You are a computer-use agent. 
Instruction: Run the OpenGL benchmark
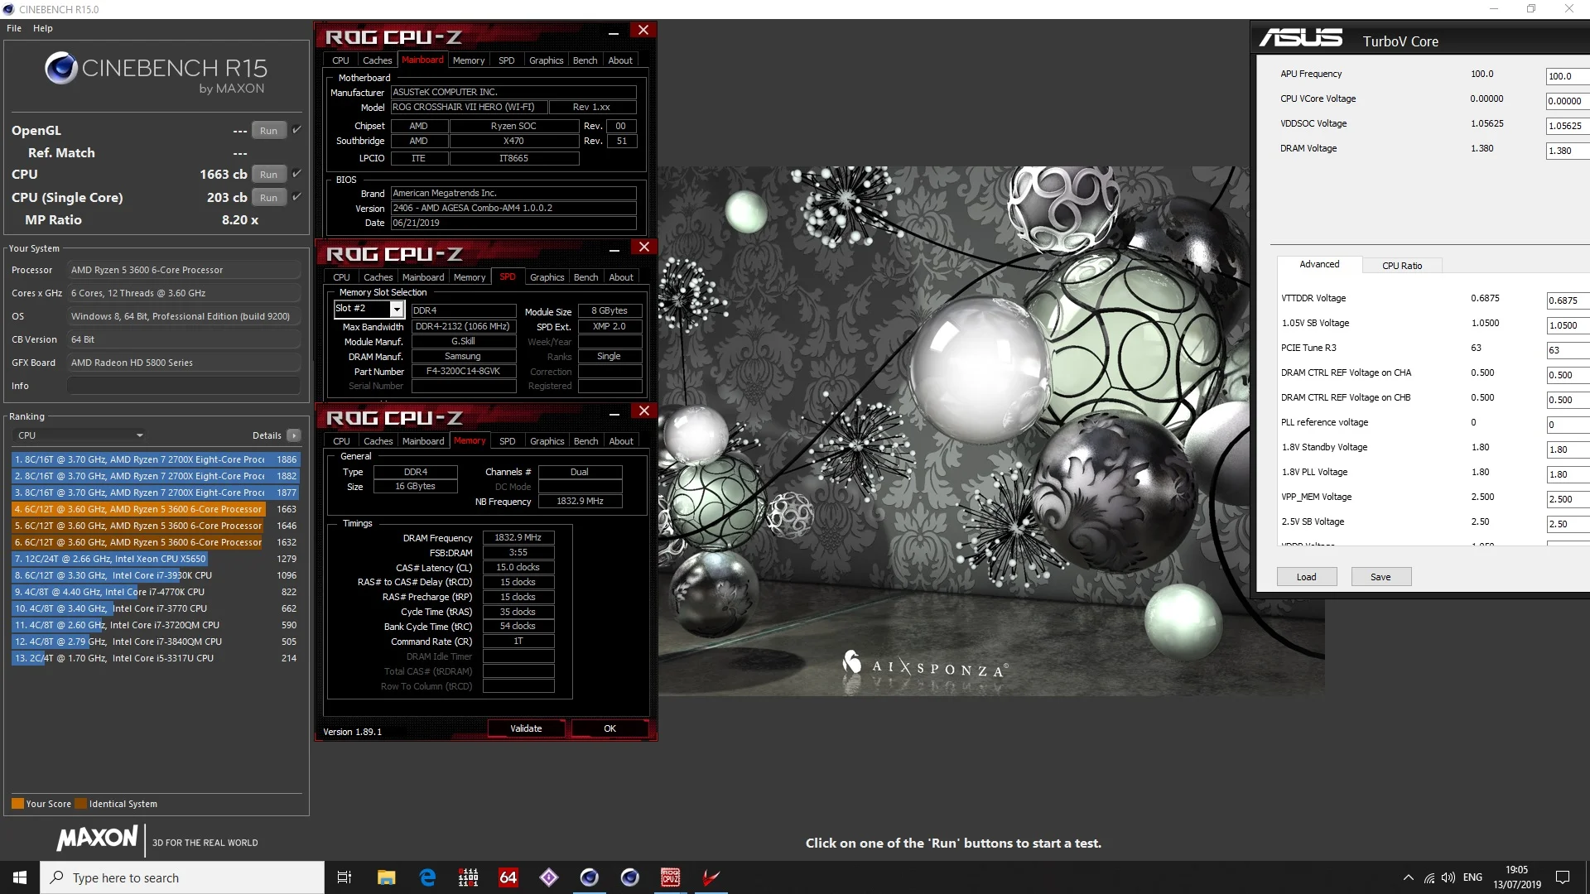tap(268, 131)
